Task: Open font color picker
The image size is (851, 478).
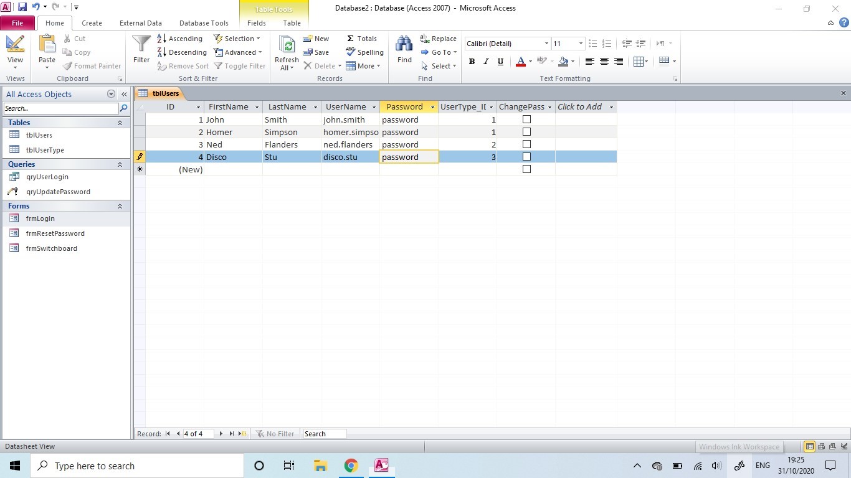Action: tap(530, 61)
